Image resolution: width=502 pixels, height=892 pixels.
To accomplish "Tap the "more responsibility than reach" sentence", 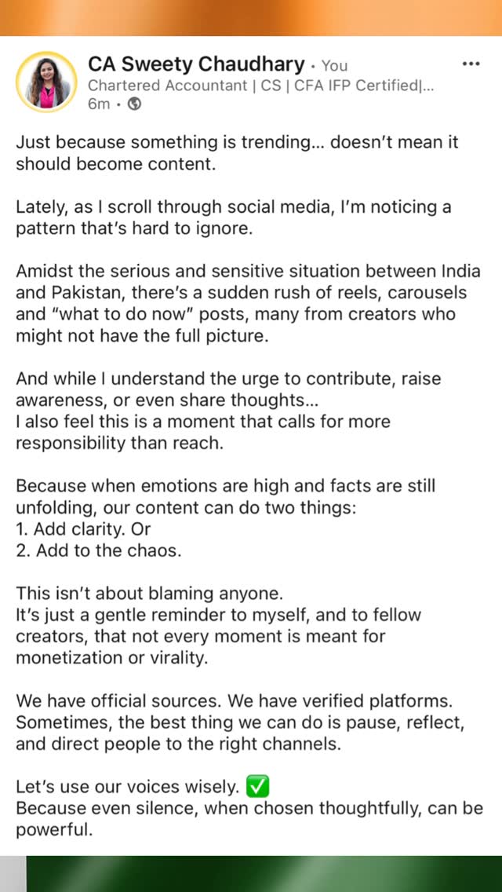I will (203, 432).
